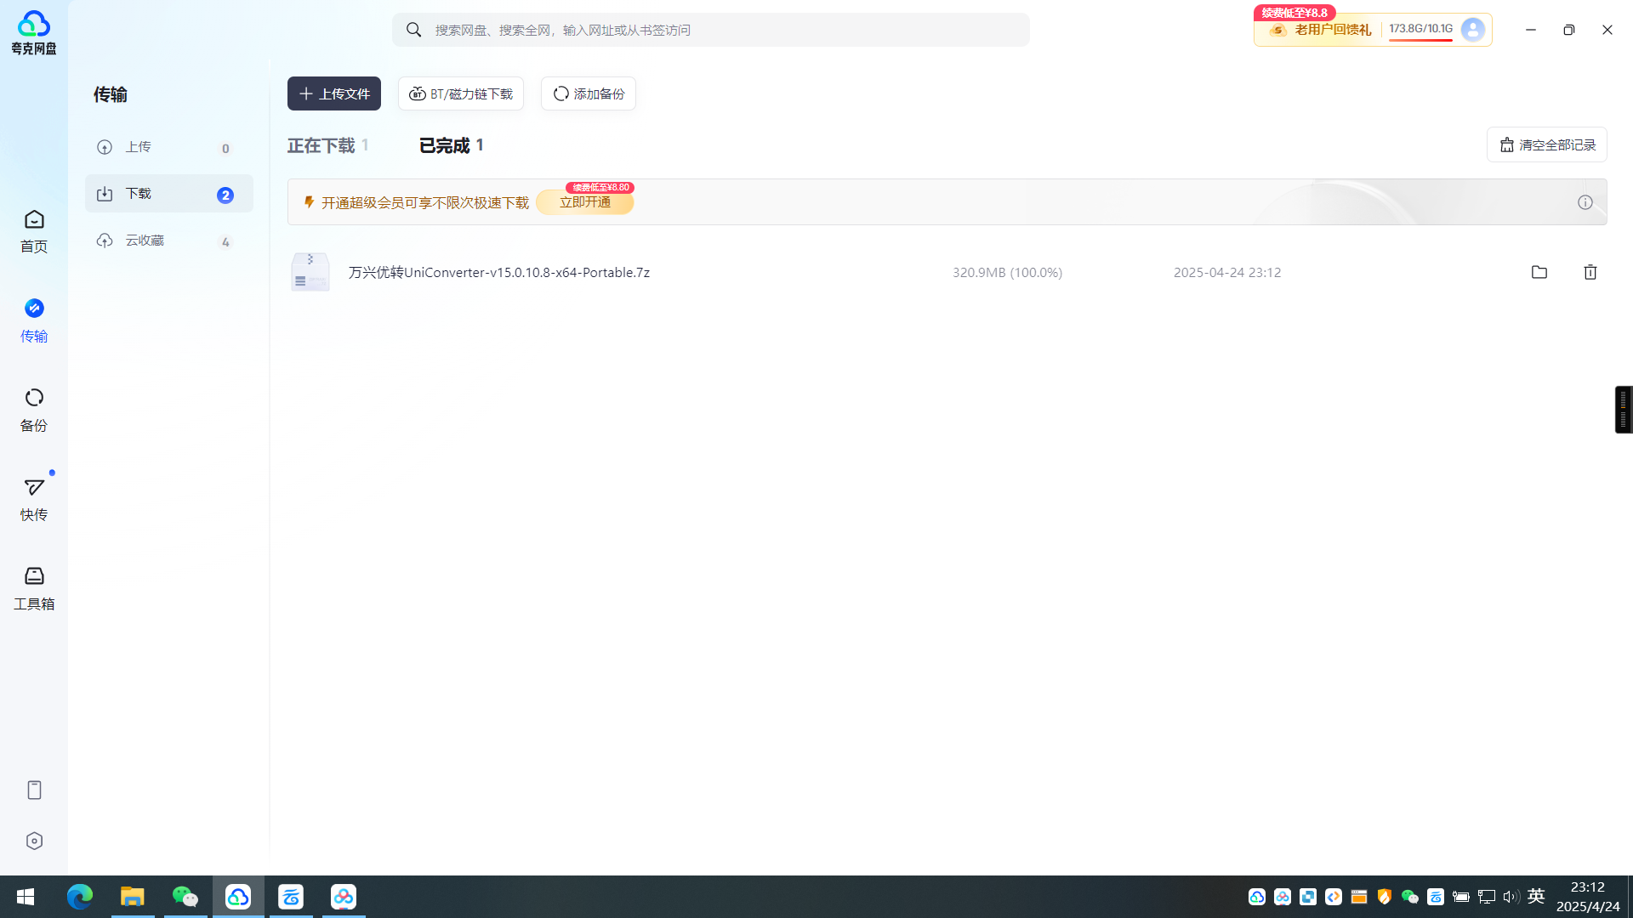
Task: Click 清空全部记录 button
Action: 1547,144
